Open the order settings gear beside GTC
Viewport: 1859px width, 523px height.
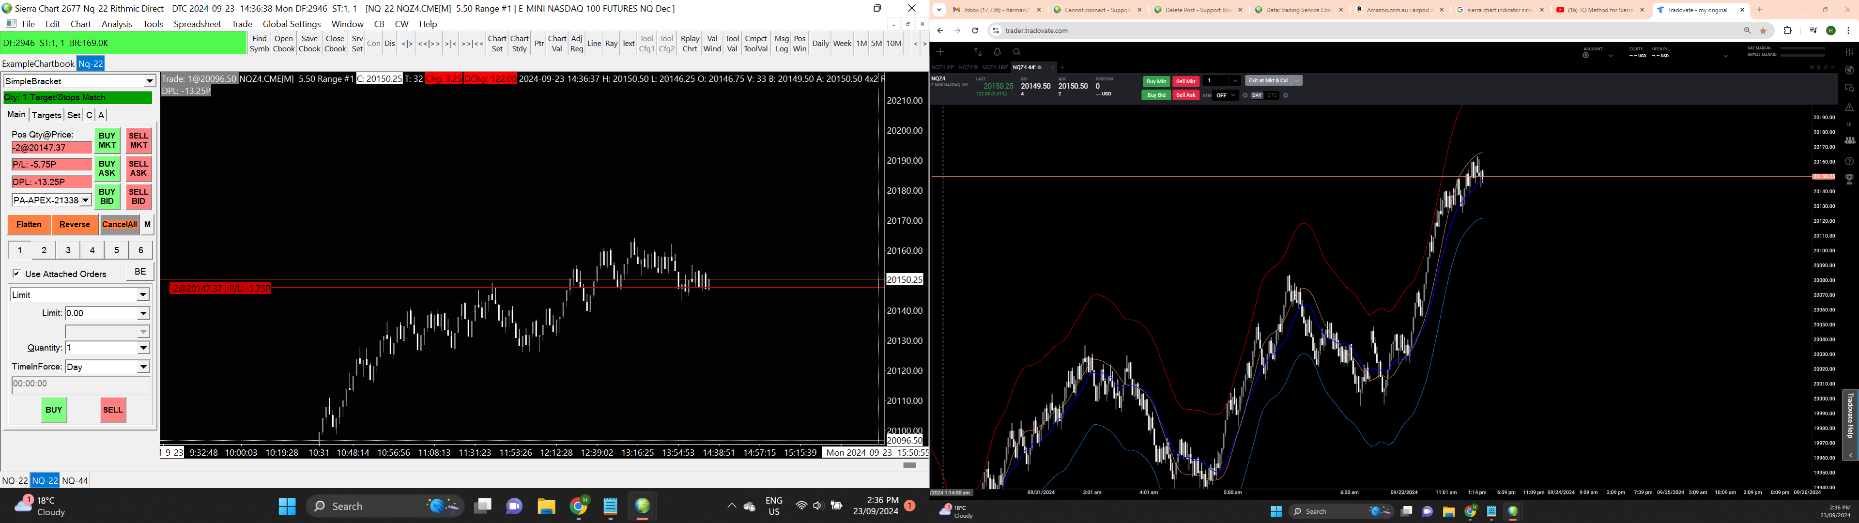tap(1285, 95)
